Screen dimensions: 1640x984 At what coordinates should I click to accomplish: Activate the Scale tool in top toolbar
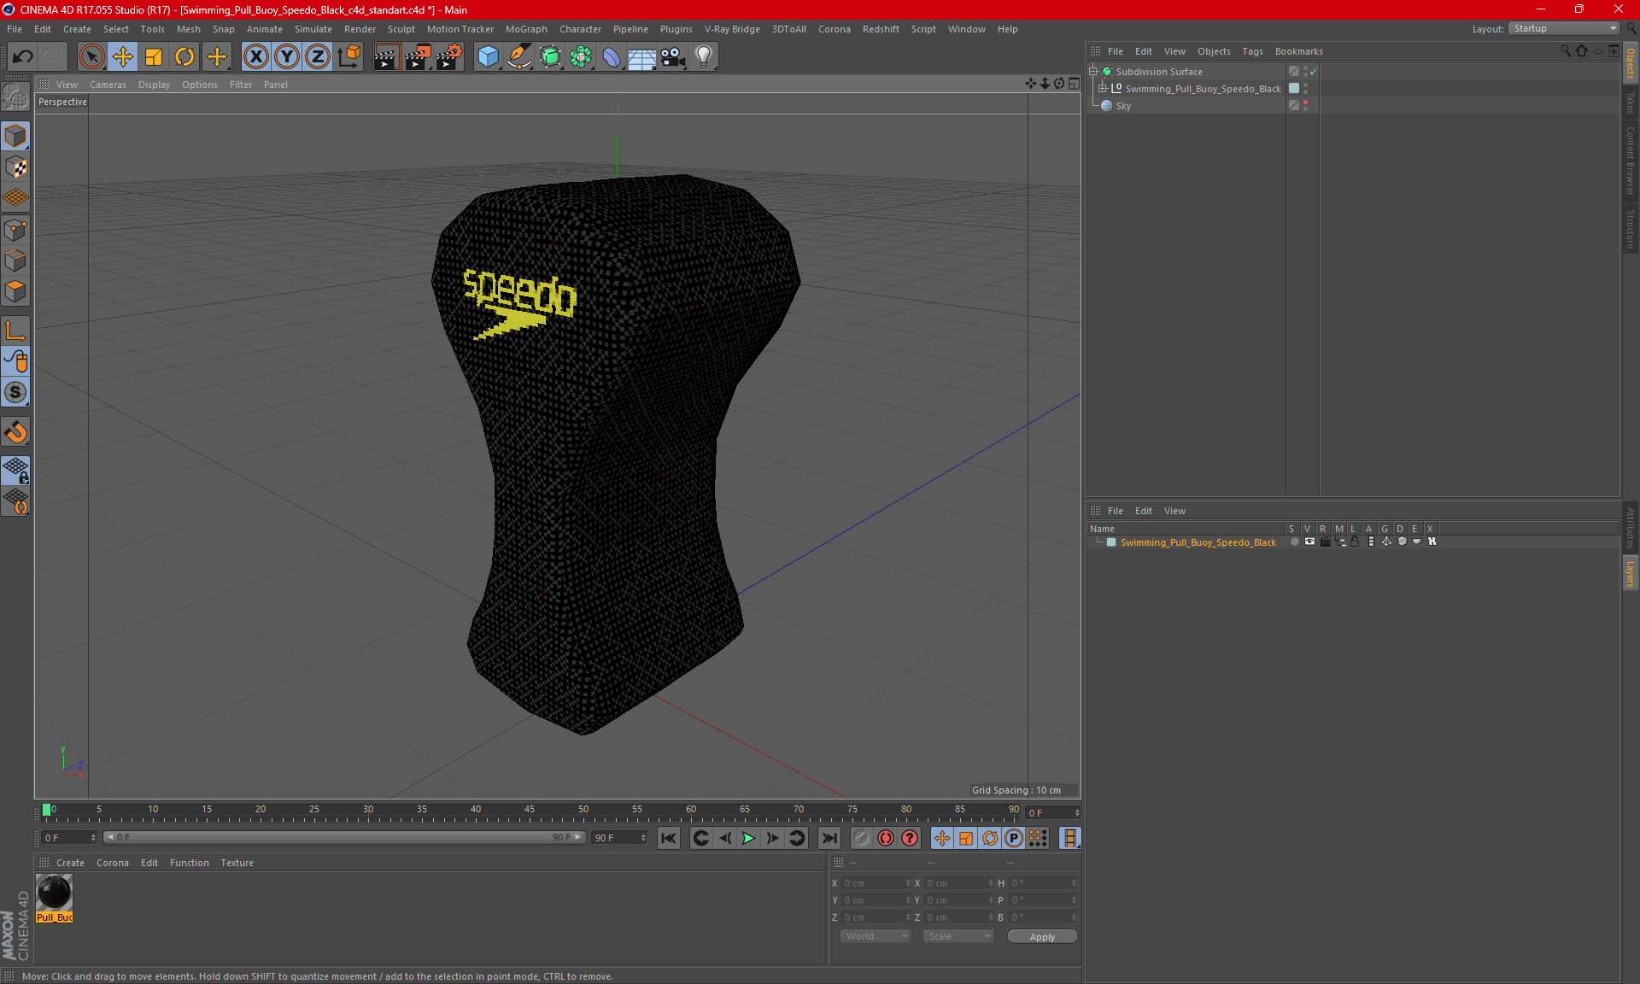(154, 57)
